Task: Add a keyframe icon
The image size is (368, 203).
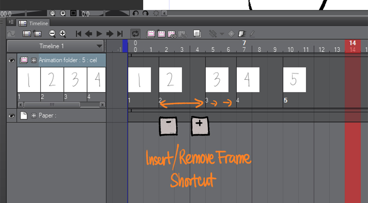Action: coord(213,34)
